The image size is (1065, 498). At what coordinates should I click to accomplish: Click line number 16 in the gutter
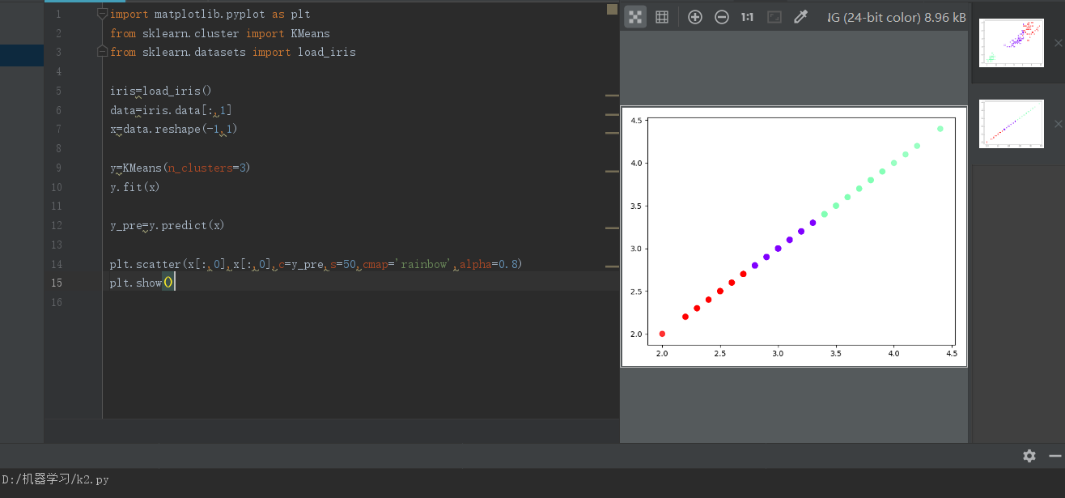tap(55, 302)
